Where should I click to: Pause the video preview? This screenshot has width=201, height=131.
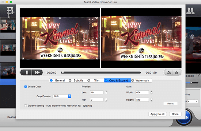26,73
